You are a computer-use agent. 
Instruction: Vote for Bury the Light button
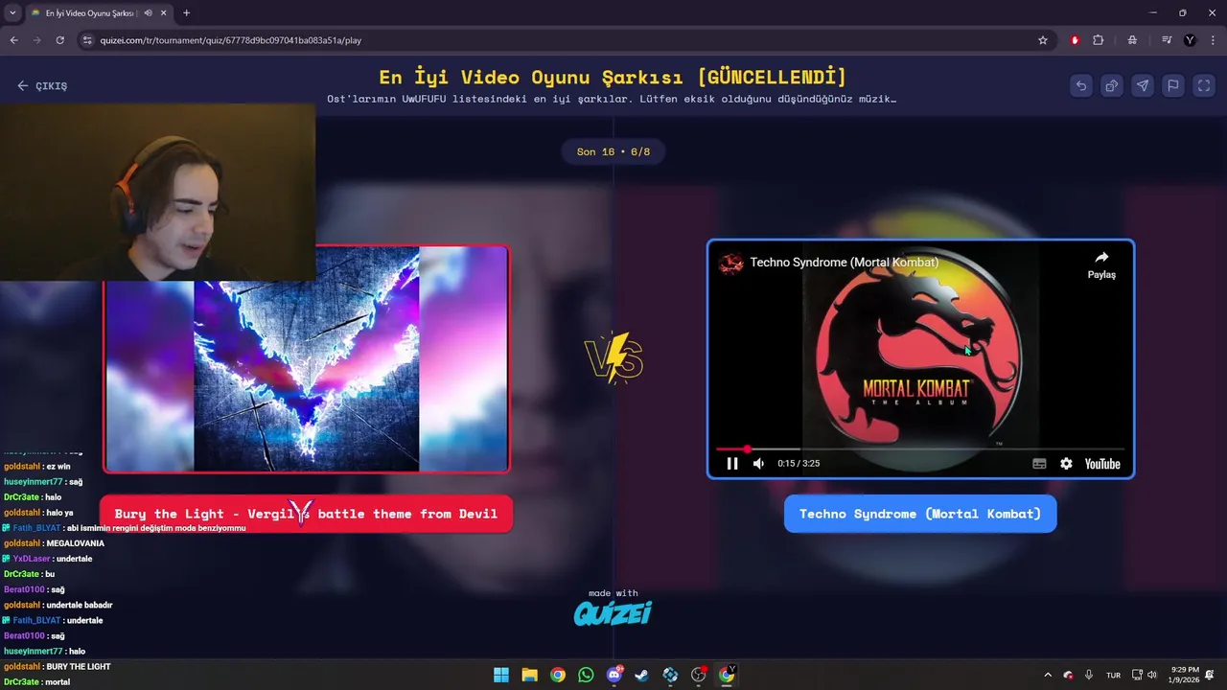306,514
